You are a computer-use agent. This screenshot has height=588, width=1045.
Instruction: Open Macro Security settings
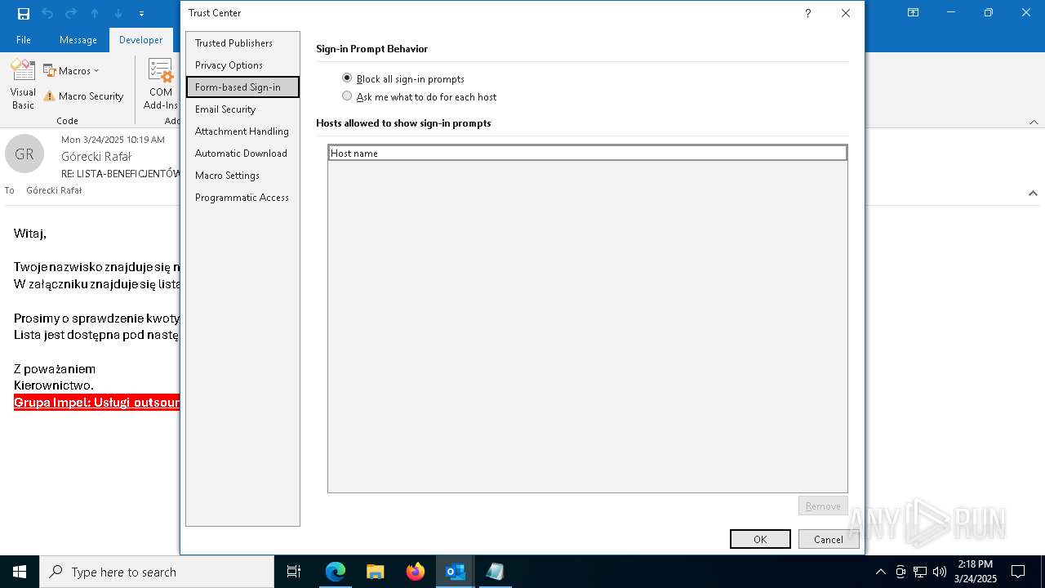coord(83,96)
